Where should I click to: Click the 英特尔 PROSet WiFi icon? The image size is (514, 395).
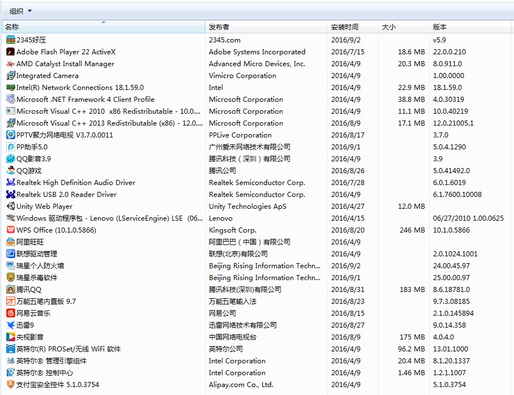click(11, 349)
